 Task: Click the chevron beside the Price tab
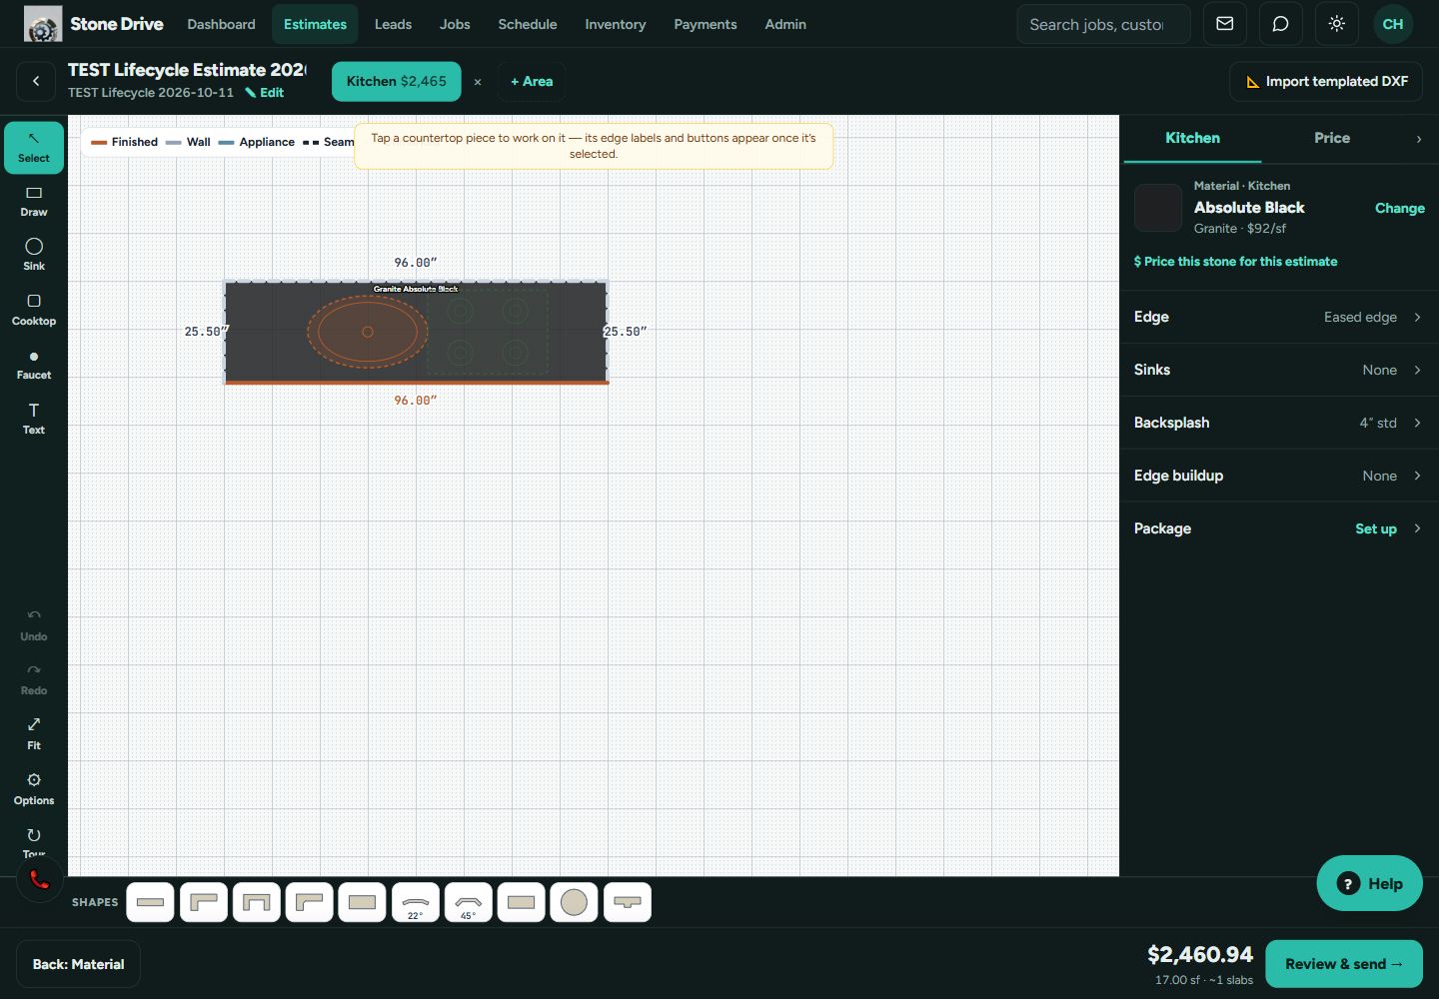(1419, 139)
